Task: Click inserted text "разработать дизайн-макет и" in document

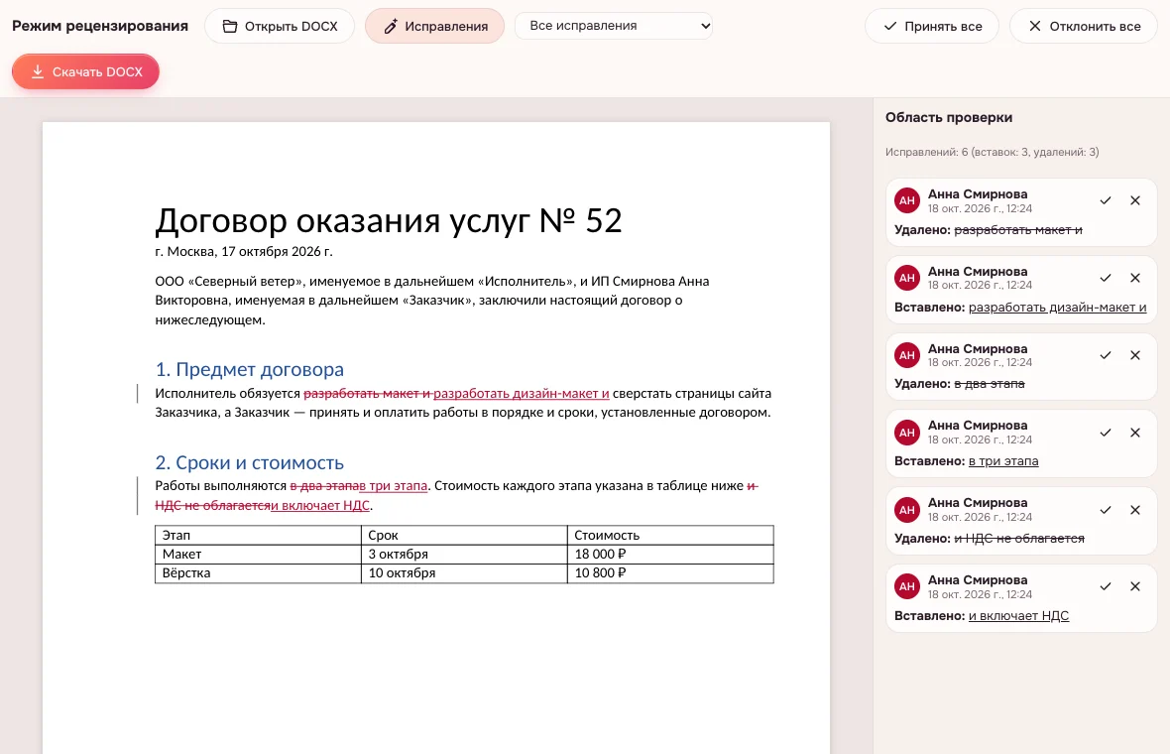Action: 521,394
